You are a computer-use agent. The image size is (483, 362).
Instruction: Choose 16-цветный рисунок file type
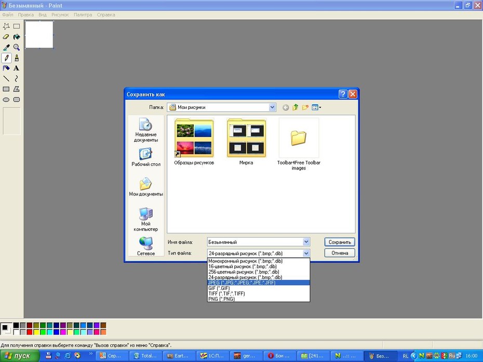259,267
